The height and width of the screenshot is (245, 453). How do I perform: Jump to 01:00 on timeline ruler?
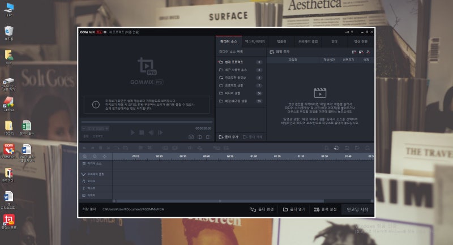pyautogui.click(x=254, y=156)
